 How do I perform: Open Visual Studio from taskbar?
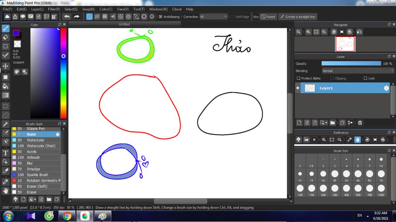tap(31, 216)
